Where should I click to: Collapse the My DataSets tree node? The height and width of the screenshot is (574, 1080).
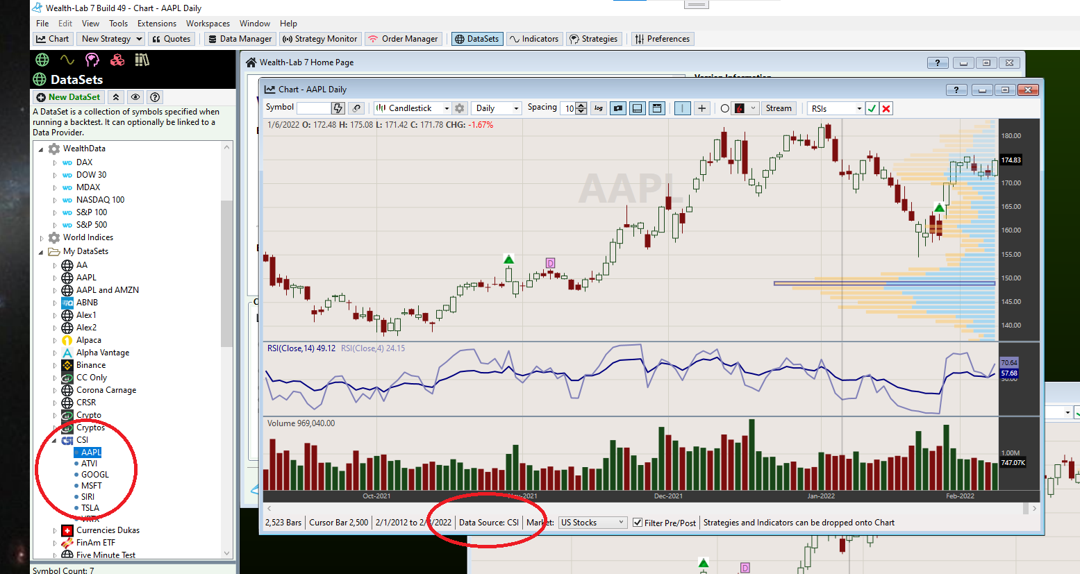41,252
